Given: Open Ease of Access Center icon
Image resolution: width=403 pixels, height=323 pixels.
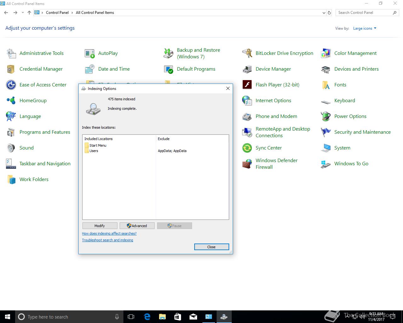Looking at the screenshot, I should click(11, 85).
